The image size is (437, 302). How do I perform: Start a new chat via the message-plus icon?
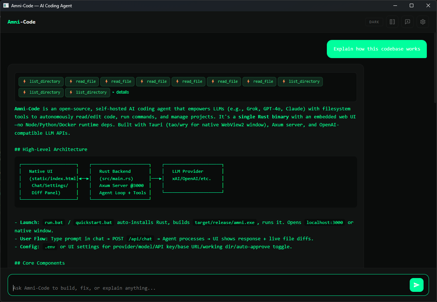(407, 22)
